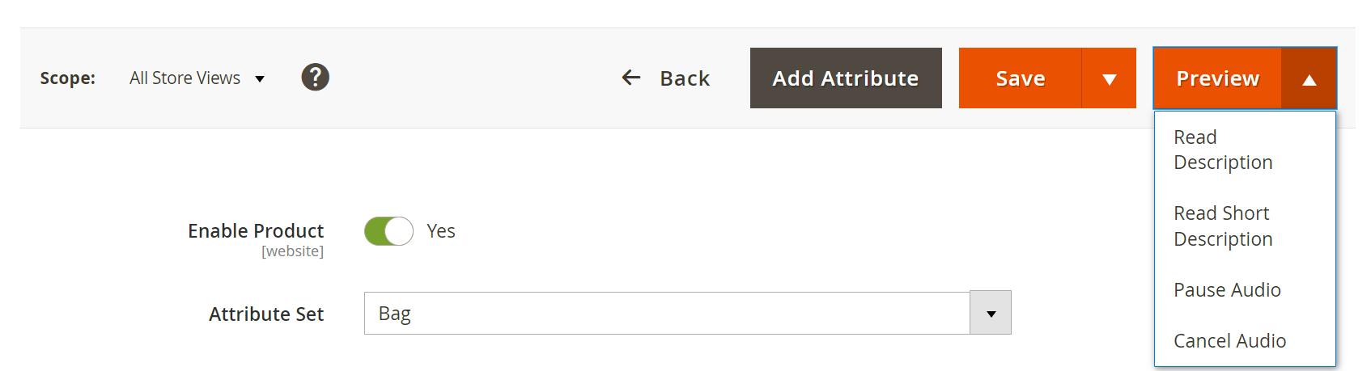Image resolution: width=1371 pixels, height=371 pixels.
Task: Click the Yes label beside the toggle
Action: [440, 231]
